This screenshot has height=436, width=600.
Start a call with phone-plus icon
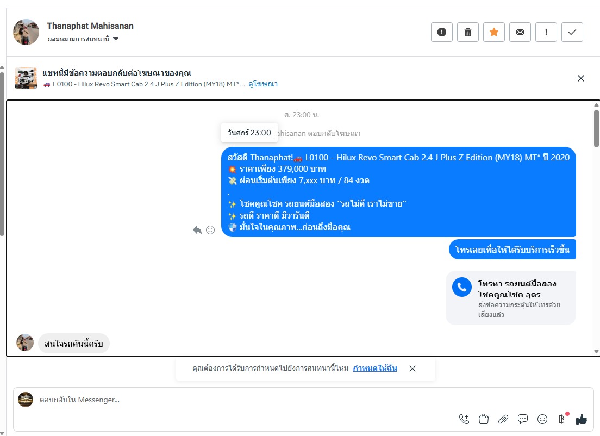pos(464,419)
